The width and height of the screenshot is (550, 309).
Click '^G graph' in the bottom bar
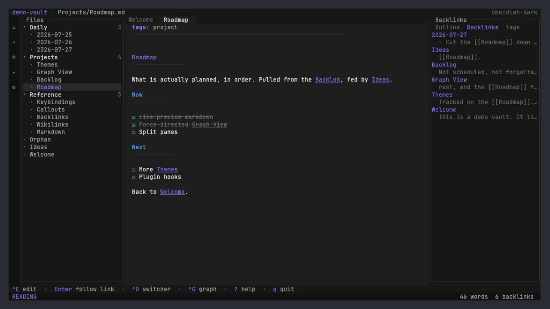tap(202, 289)
